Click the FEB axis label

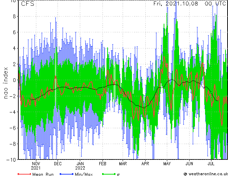102,164
